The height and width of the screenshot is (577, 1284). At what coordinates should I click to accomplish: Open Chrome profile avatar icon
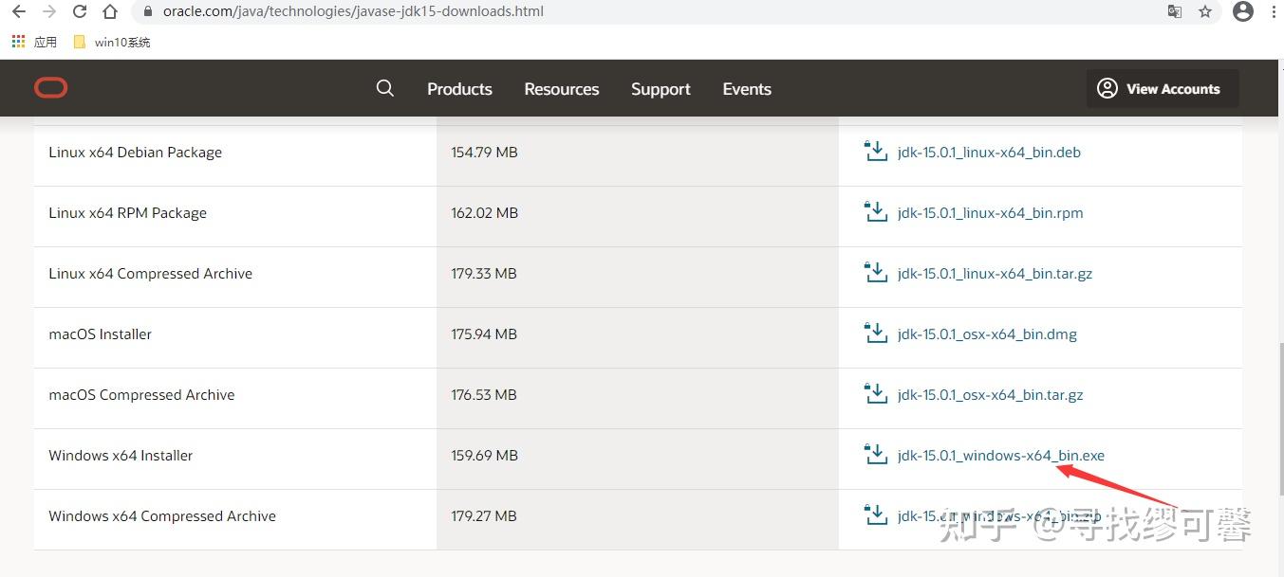[x=1242, y=11]
